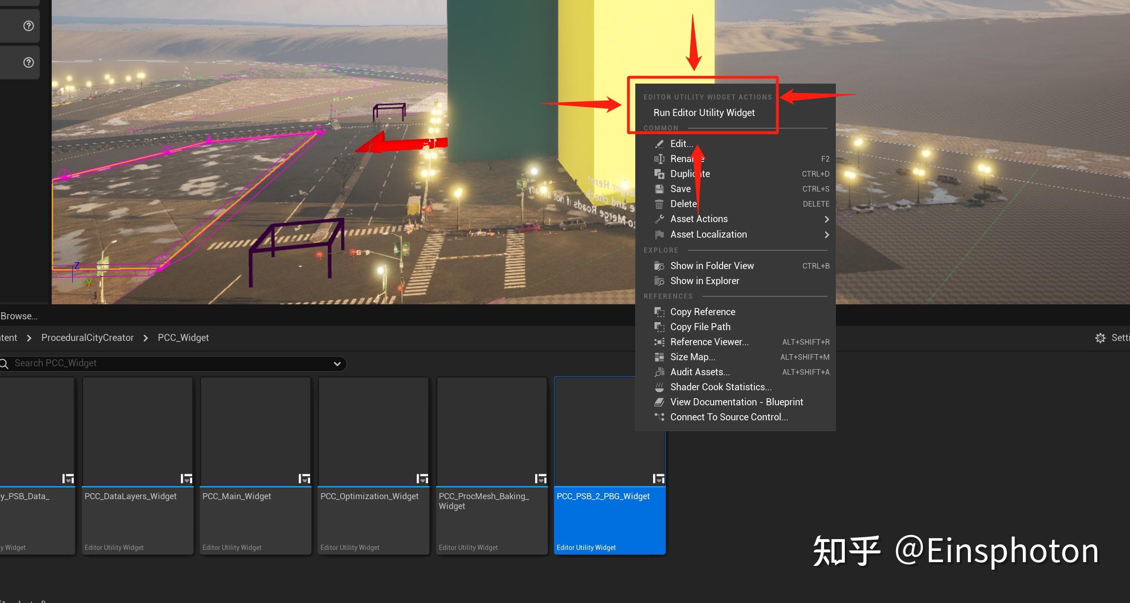Click the Size Map icon

click(x=659, y=357)
